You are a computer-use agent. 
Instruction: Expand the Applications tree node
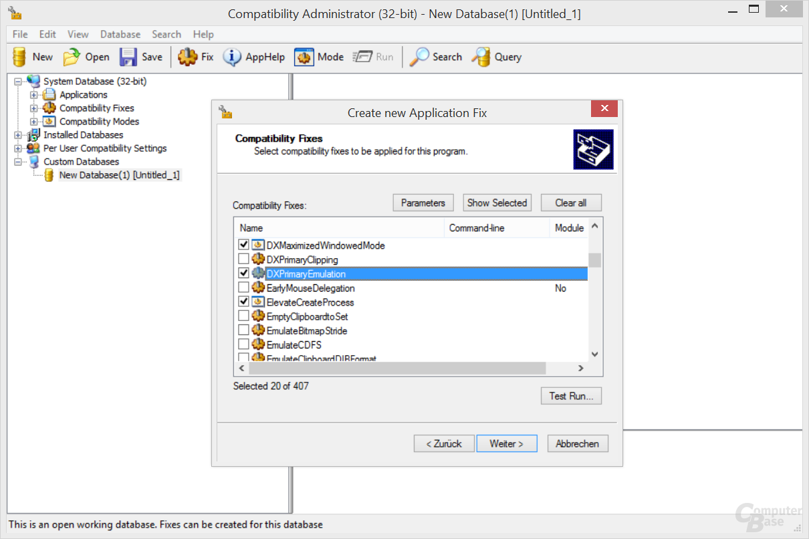tap(34, 95)
